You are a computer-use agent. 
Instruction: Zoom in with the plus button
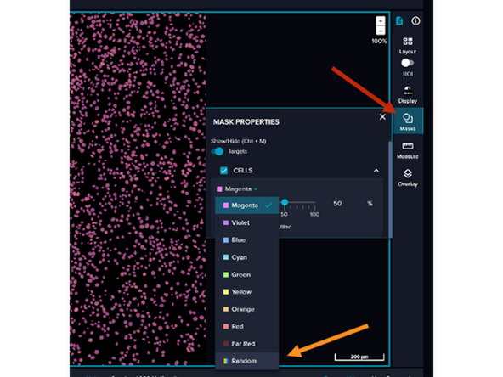(x=381, y=21)
